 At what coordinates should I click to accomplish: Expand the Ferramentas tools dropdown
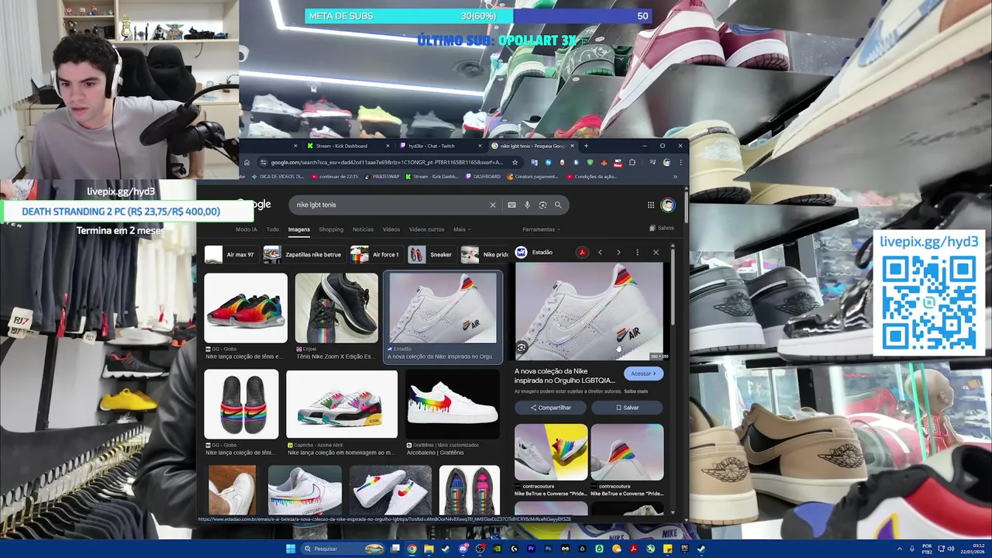(541, 229)
